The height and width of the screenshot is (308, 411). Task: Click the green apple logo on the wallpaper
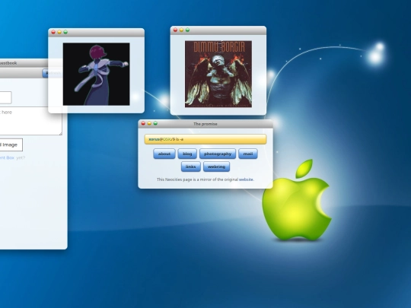tap(297, 200)
